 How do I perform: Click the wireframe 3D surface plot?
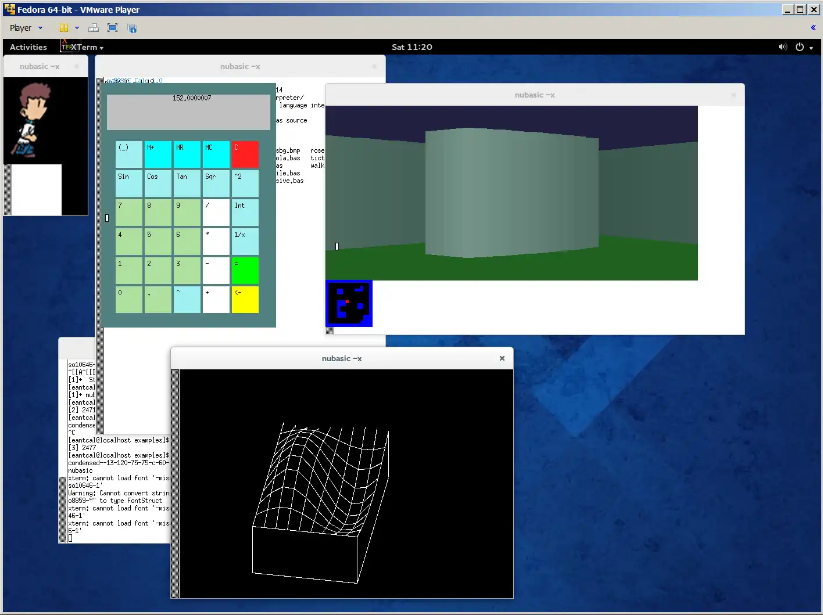click(321, 502)
